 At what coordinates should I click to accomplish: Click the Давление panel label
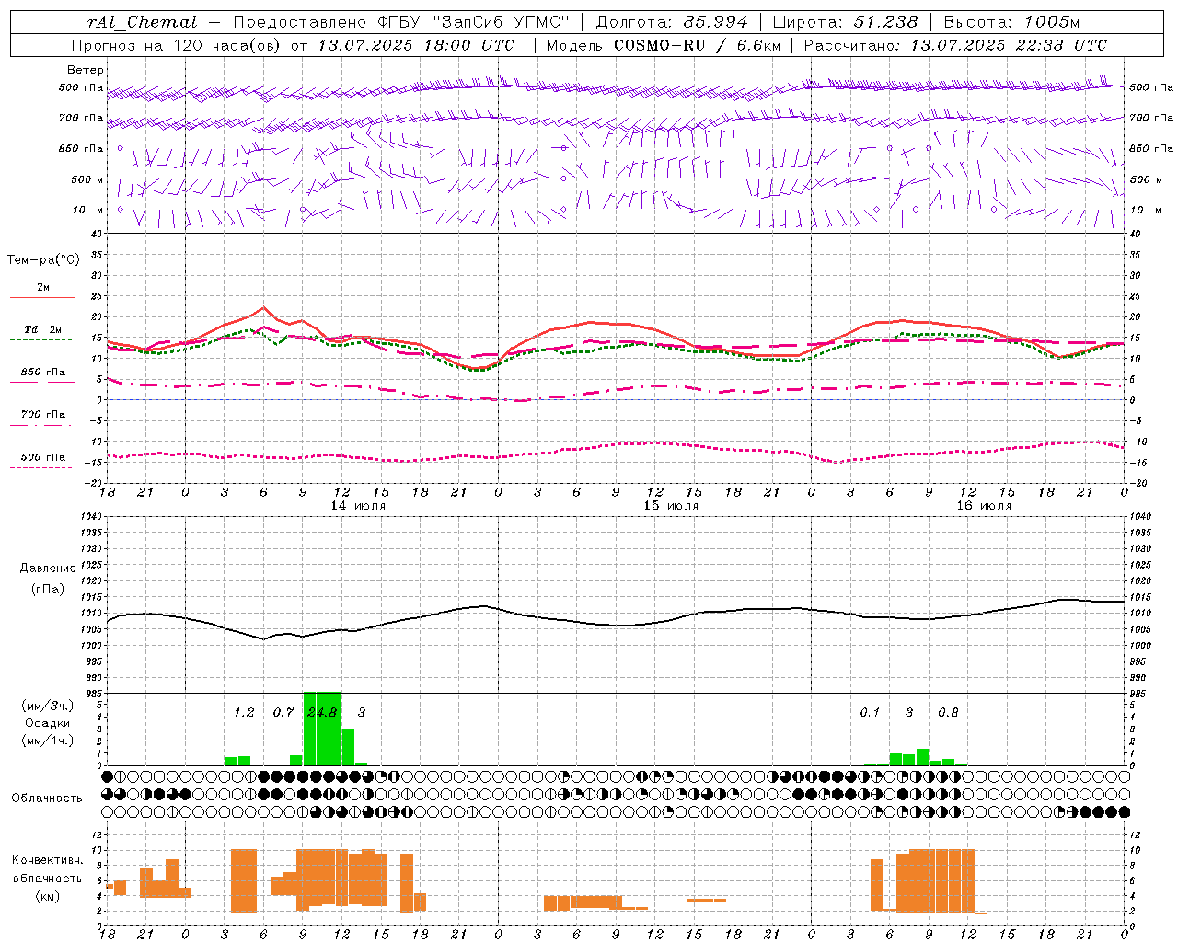pyautogui.click(x=46, y=569)
